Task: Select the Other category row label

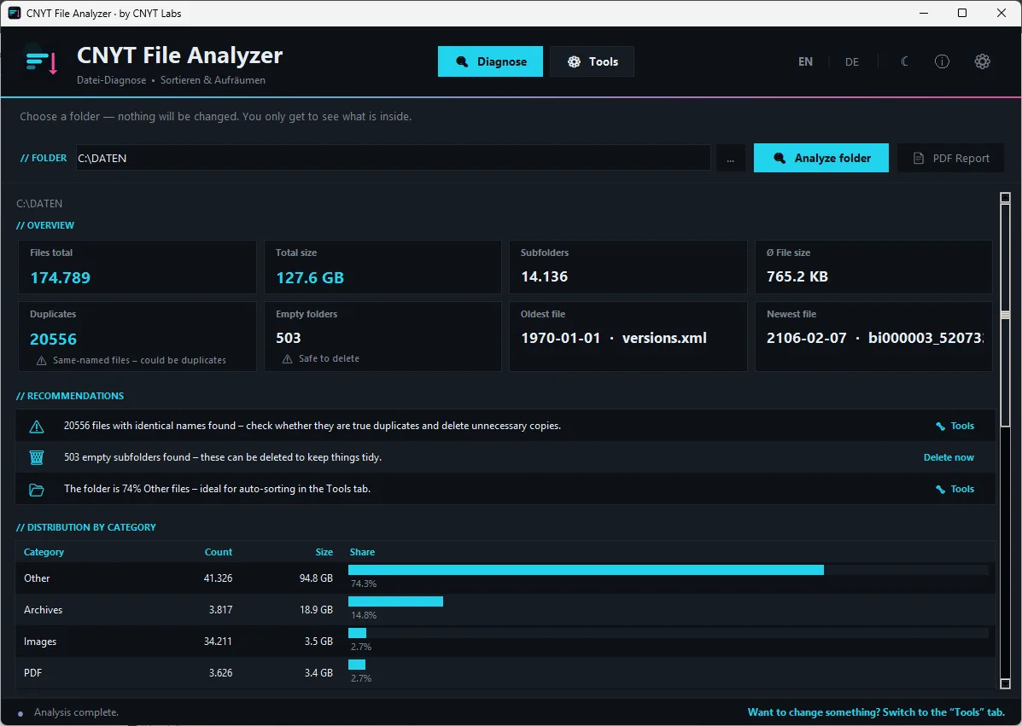Action: (37, 578)
